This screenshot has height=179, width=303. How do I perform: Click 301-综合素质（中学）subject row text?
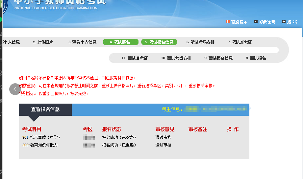[x=41, y=137]
